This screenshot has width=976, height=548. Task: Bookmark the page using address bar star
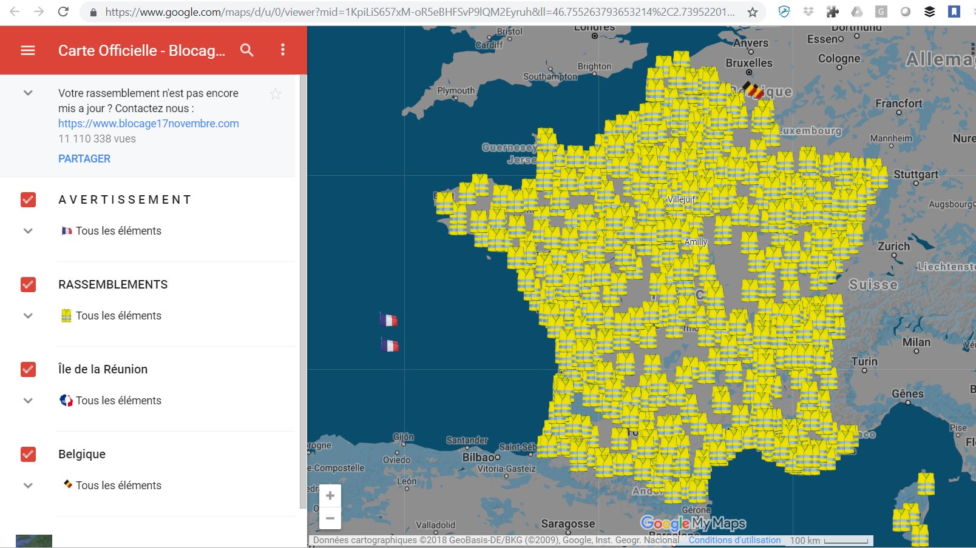click(753, 12)
